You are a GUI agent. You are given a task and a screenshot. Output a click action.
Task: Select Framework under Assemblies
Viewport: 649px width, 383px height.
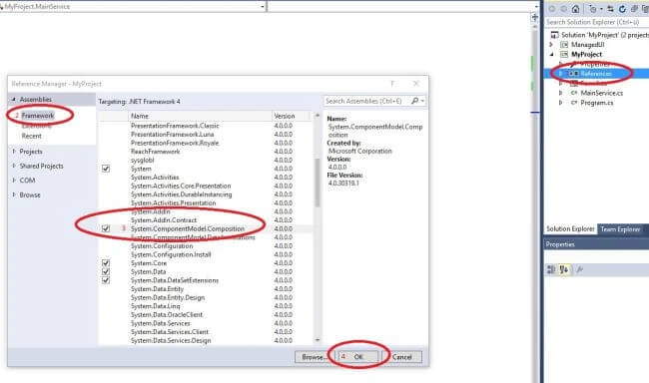[38, 116]
